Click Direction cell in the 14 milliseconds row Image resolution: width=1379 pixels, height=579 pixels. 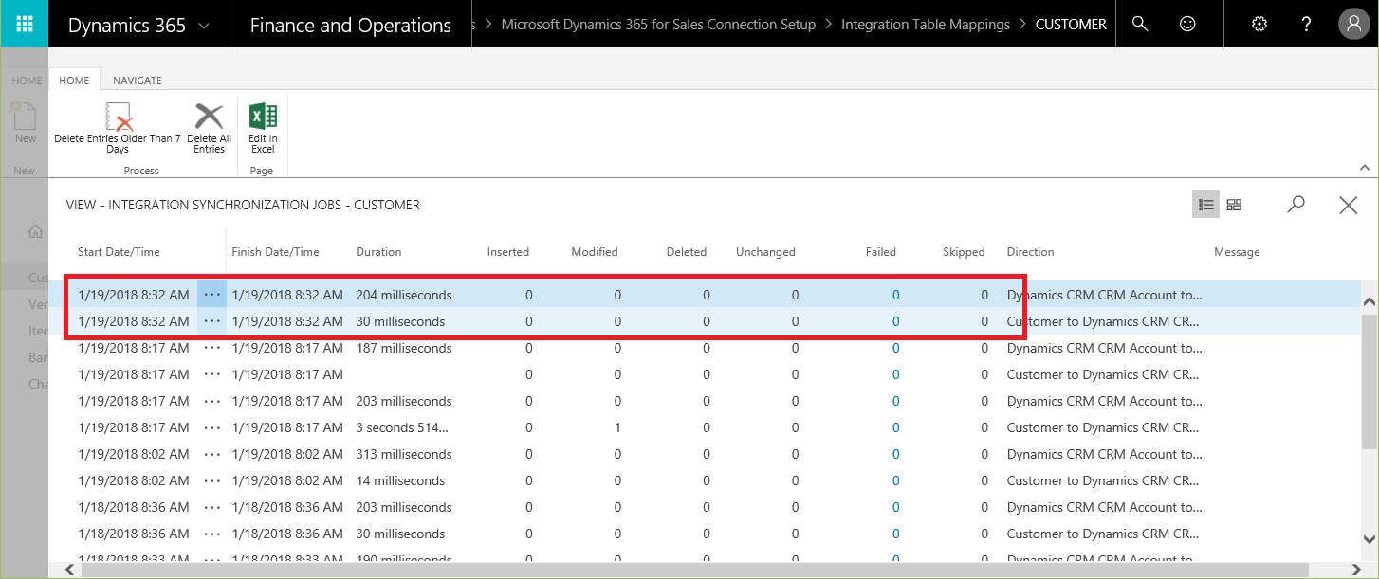pyautogui.click(x=1105, y=480)
